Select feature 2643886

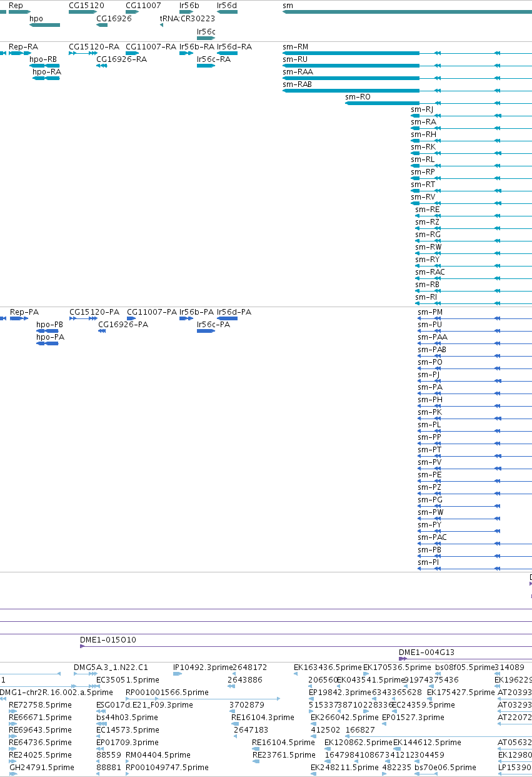(244, 679)
